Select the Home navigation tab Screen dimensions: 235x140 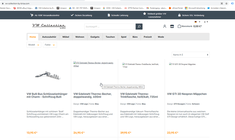33,37
